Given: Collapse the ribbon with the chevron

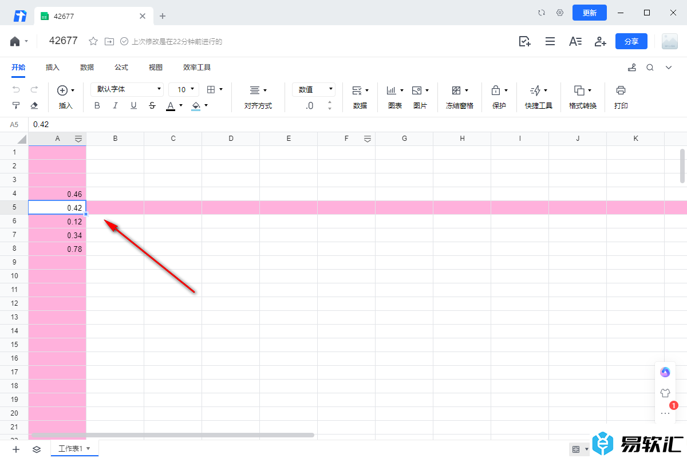Looking at the screenshot, I should (x=668, y=68).
